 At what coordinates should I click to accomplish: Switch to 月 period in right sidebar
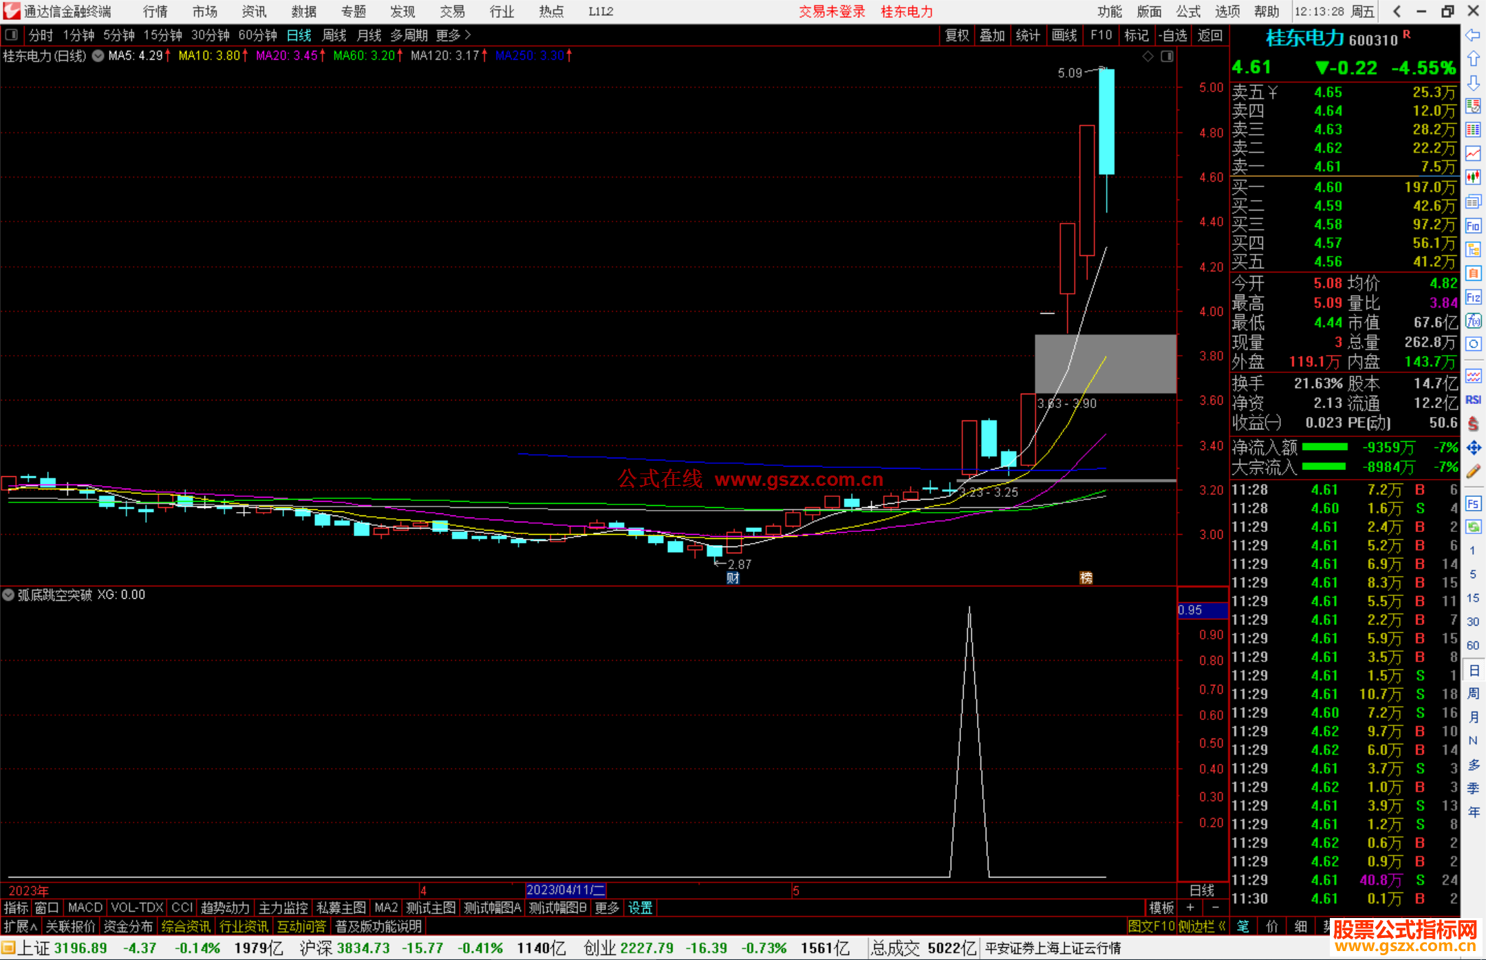pos(1473,717)
